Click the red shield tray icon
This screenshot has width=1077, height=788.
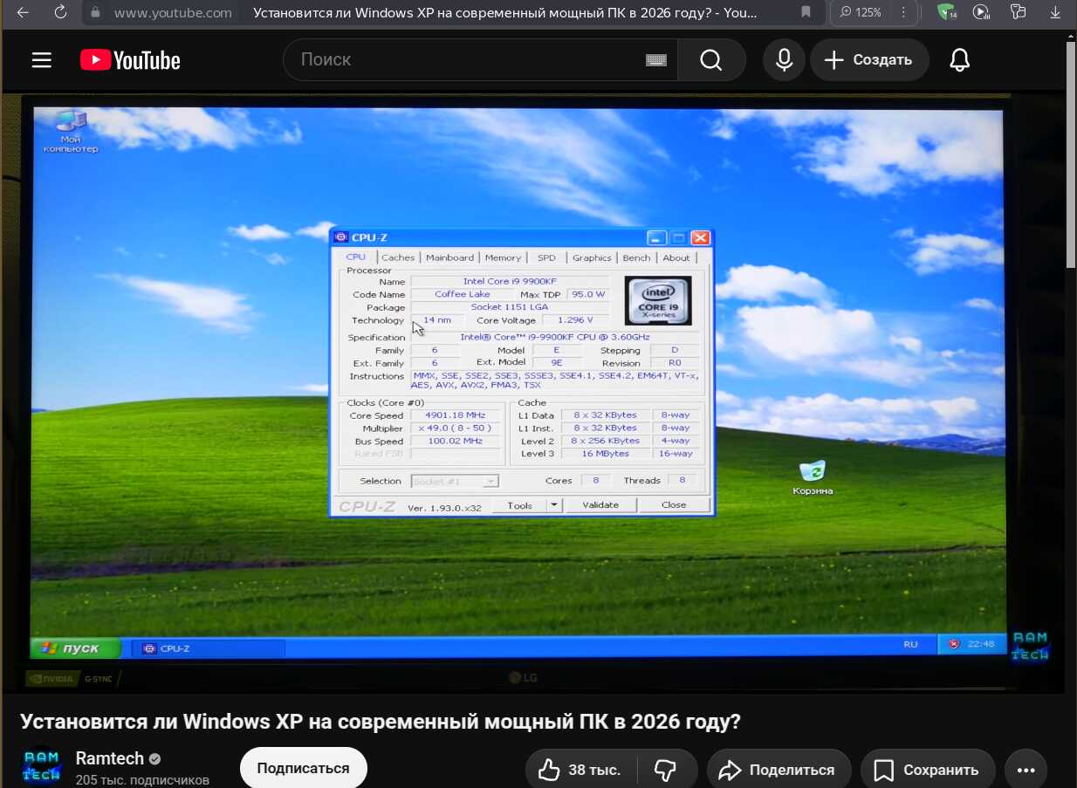click(x=953, y=644)
